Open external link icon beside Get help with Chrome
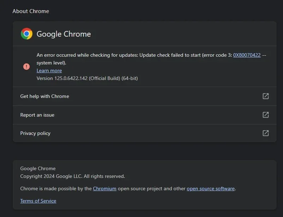 [265, 96]
